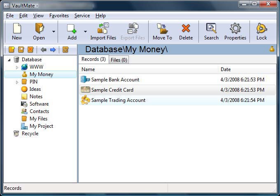Open Properties using the gear icon
The width and height of the screenshot is (280, 196).
click(x=235, y=31)
